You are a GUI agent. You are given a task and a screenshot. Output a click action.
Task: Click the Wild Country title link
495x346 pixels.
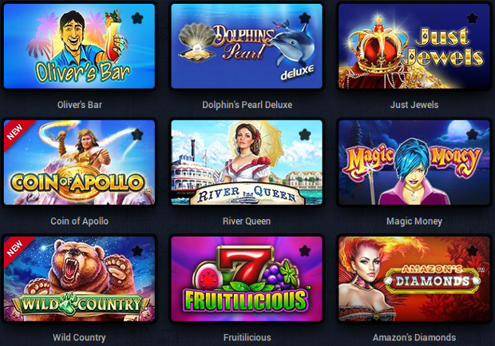pyautogui.click(x=79, y=337)
